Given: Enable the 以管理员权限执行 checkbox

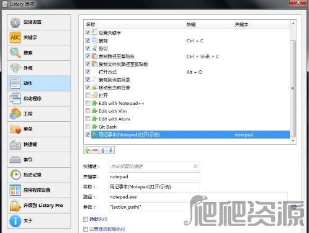Looking at the screenshot, I should 86,229.
